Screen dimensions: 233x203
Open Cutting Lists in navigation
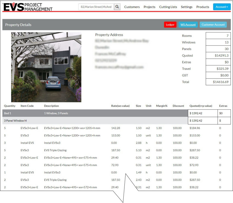tap(168, 7)
